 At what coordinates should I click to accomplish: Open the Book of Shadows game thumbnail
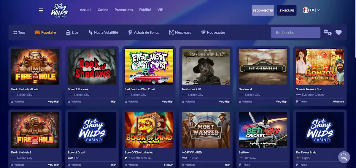coord(92,67)
